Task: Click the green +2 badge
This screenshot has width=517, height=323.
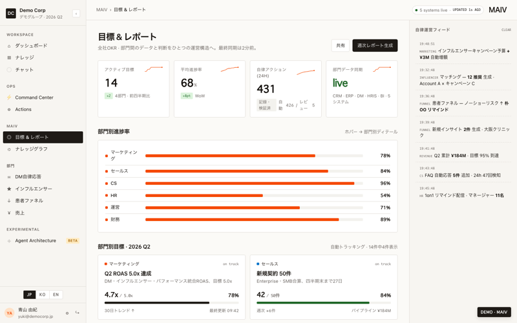Action: click(109, 96)
